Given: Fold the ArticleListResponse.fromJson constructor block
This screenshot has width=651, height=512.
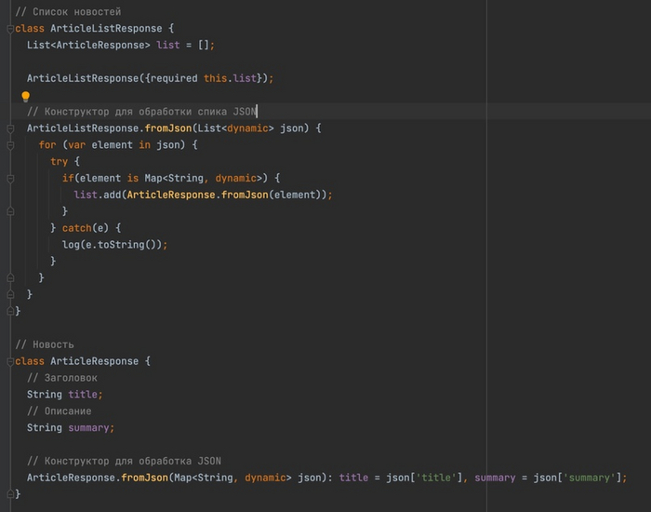Looking at the screenshot, I should tap(9, 128).
